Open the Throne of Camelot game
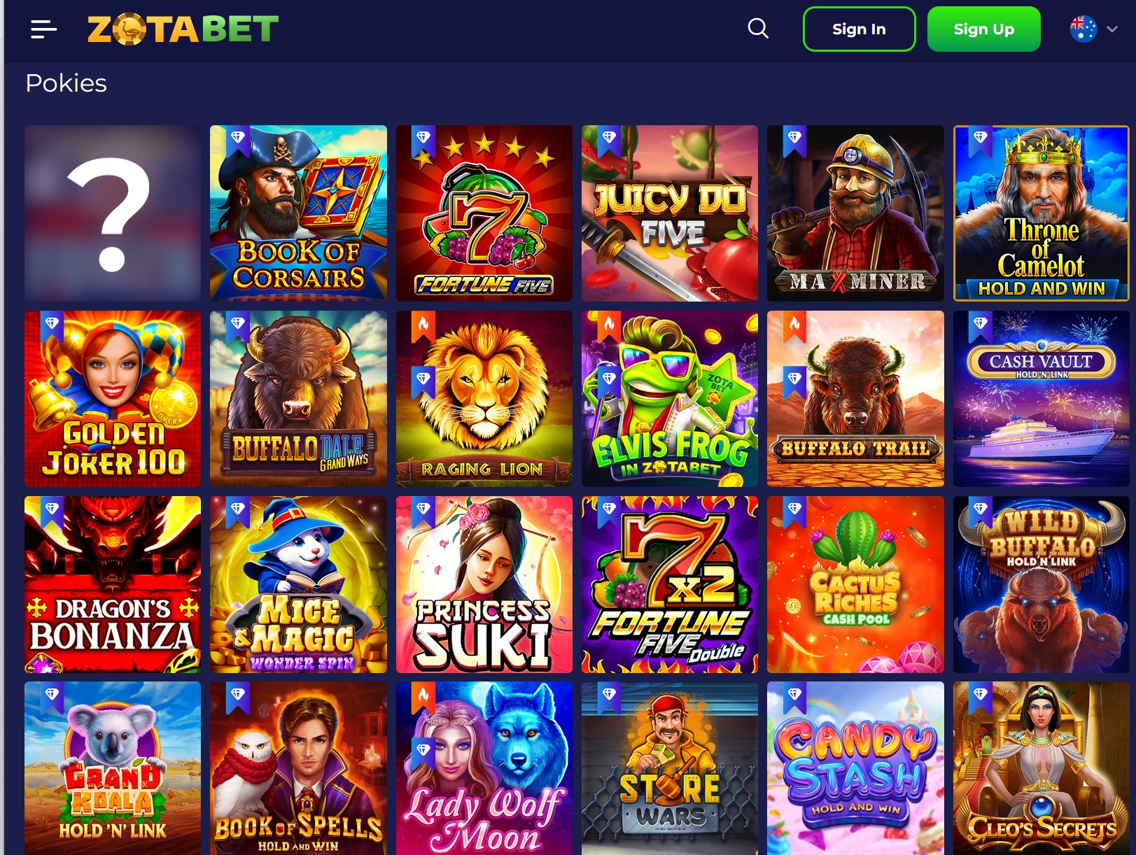This screenshot has width=1136, height=855. click(x=1041, y=213)
